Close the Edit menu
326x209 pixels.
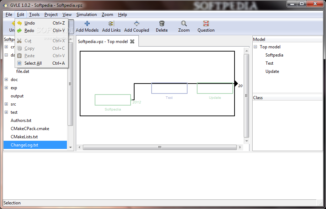coord(21,15)
